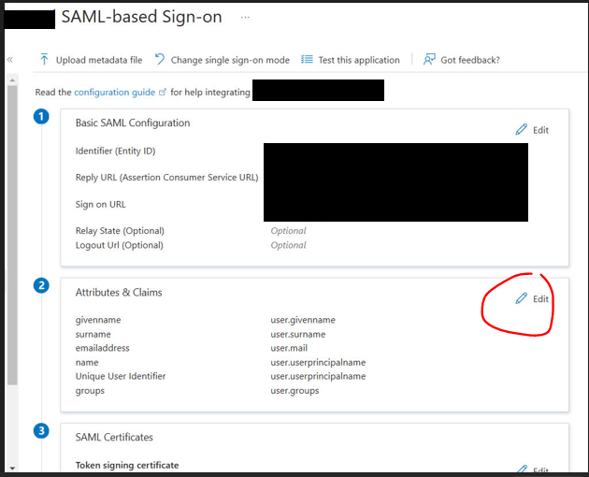This screenshot has width=589, height=477.
Task: Click user.userprincipalname in Unique User Identifier row
Action: point(318,376)
